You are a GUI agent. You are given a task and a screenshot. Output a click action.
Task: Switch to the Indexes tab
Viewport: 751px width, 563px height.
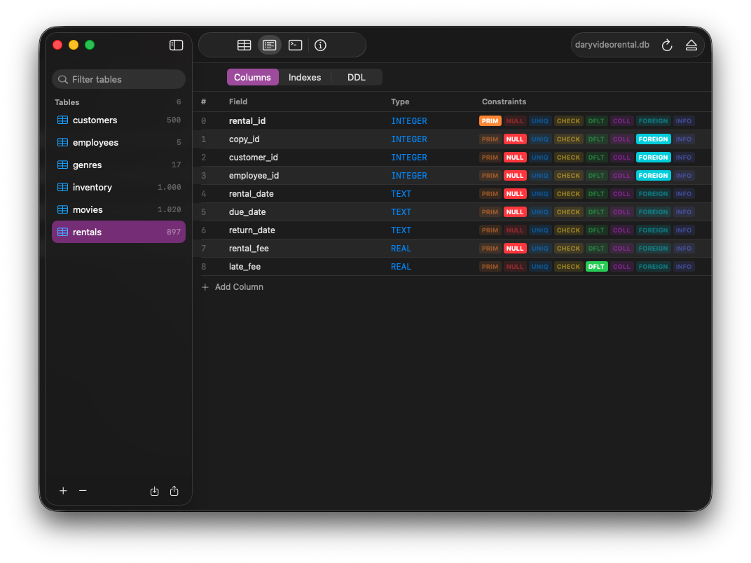point(305,77)
